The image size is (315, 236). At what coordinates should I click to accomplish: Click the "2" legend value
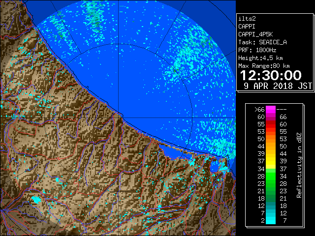tap(263, 221)
